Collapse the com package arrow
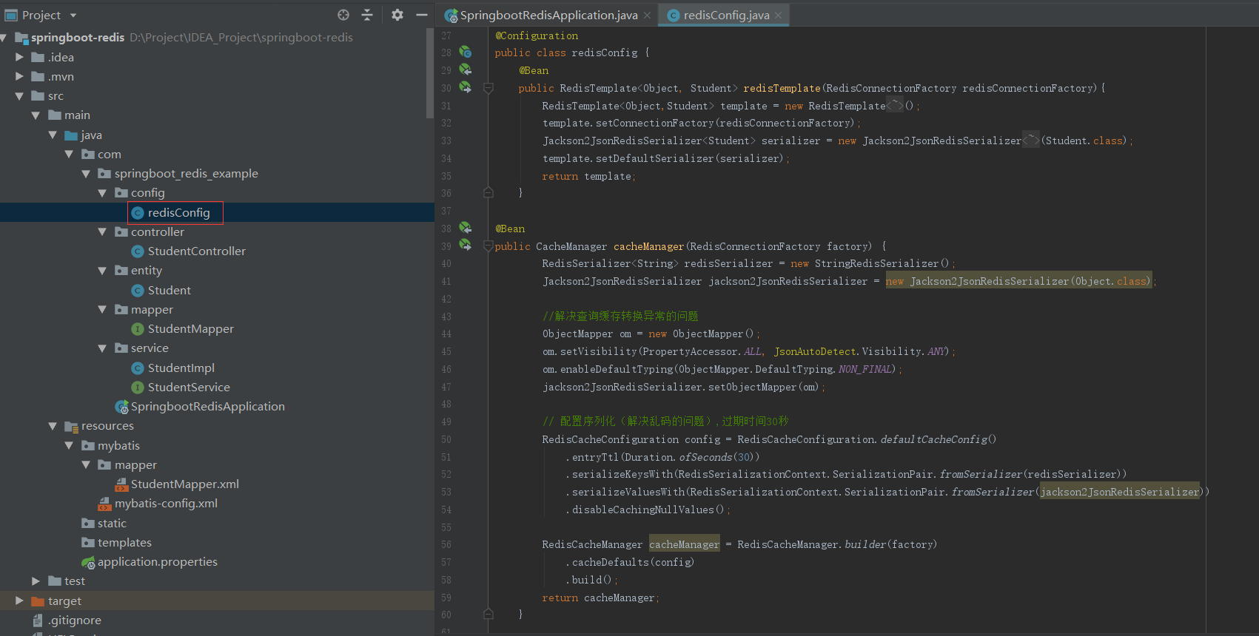 (x=70, y=154)
